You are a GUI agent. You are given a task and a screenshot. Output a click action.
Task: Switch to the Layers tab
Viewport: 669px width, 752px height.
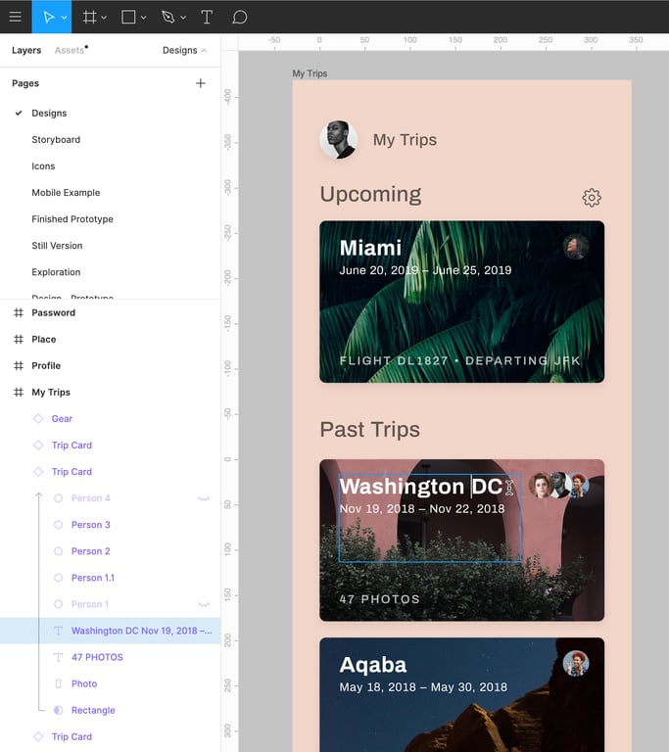[26, 50]
